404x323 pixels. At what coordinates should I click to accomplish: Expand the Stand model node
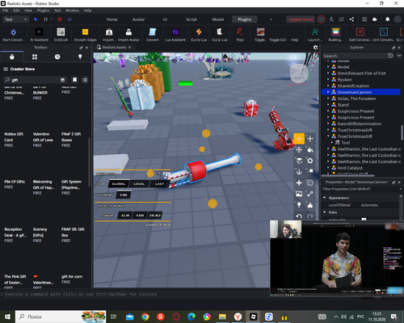tap(328, 105)
